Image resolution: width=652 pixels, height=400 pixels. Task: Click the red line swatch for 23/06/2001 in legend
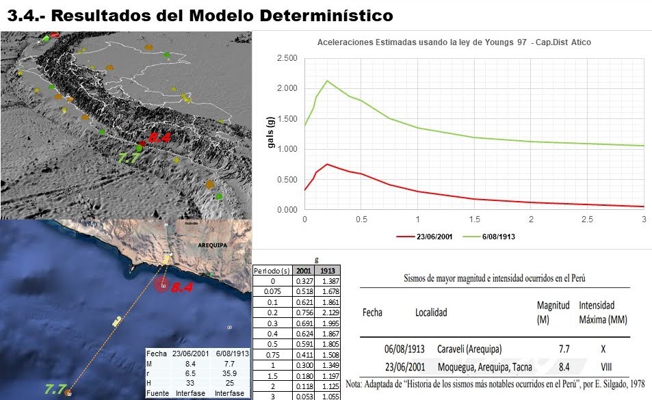(x=405, y=237)
